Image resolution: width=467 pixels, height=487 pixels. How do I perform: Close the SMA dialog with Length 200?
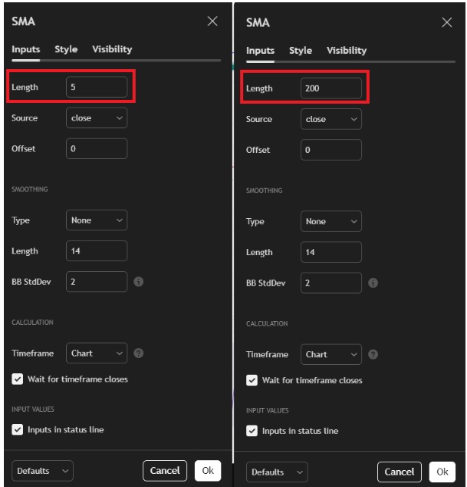[446, 22]
